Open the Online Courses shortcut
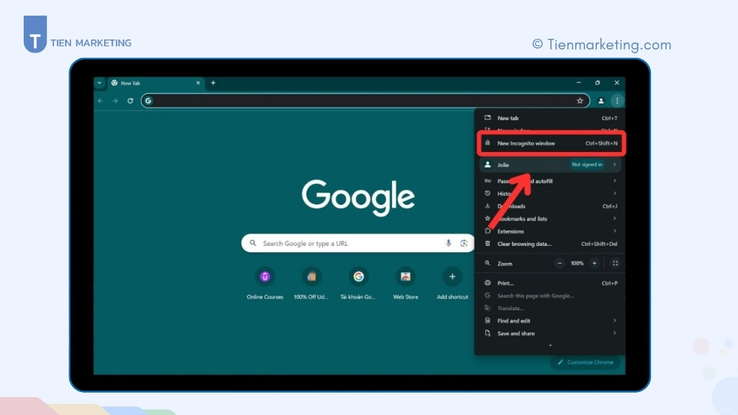 [x=264, y=276]
